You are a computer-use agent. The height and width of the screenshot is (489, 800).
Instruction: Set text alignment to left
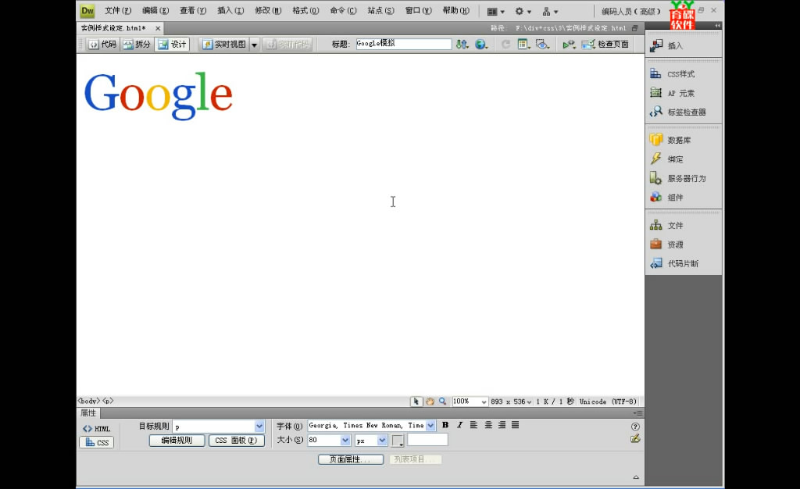474,425
